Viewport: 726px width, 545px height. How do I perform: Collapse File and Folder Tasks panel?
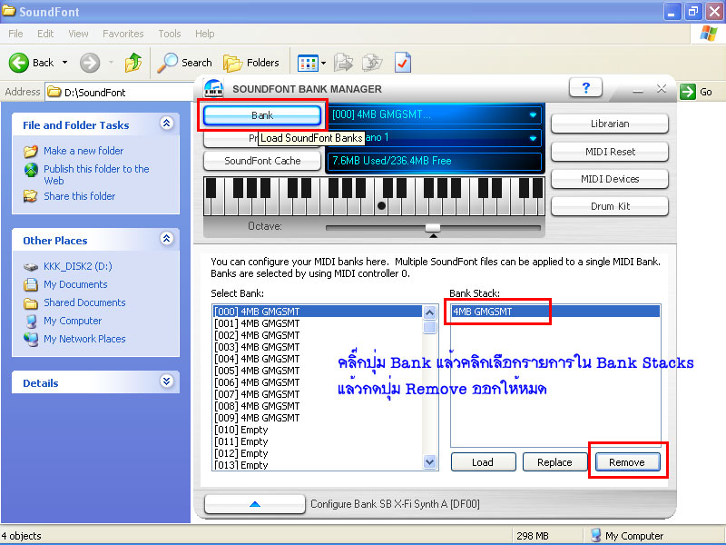(167, 124)
